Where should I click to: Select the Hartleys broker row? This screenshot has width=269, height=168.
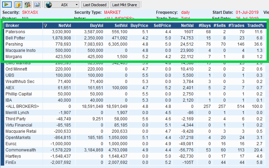point(135,156)
